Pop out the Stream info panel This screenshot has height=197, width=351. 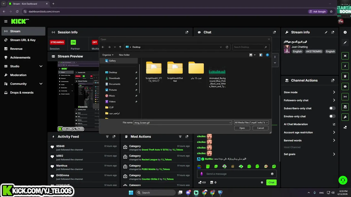pos(333,32)
